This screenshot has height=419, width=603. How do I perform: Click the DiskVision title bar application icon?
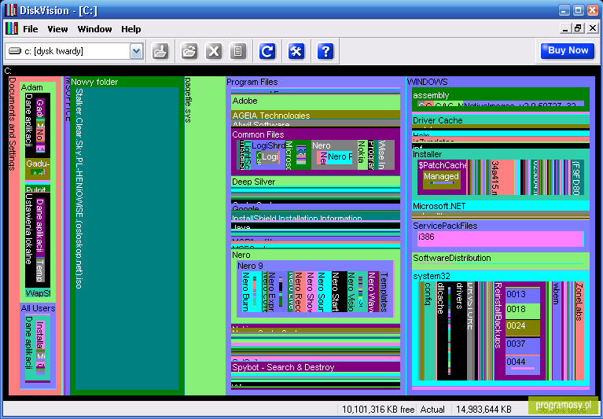pos(11,10)
